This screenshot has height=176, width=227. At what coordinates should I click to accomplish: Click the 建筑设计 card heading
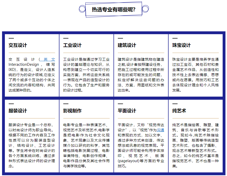[127, 45]
